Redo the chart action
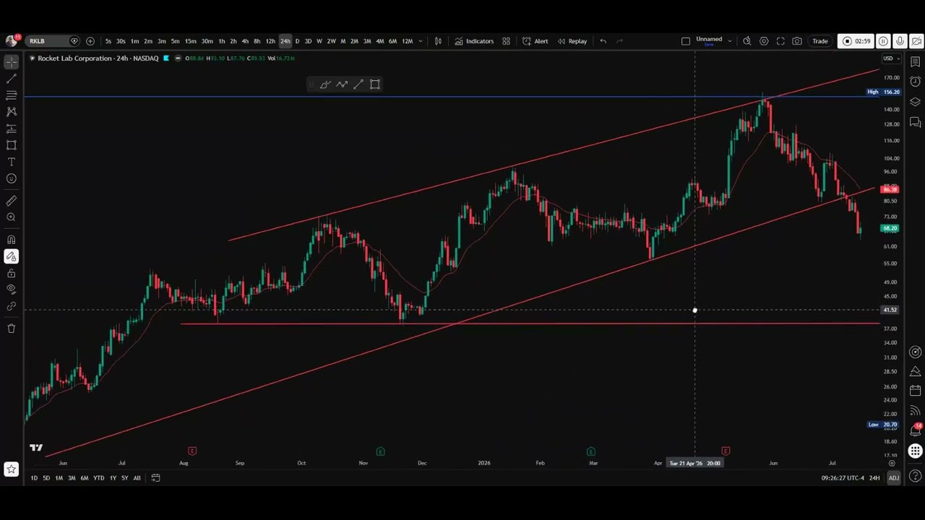 pyautogui.click(x=620, y=41)
